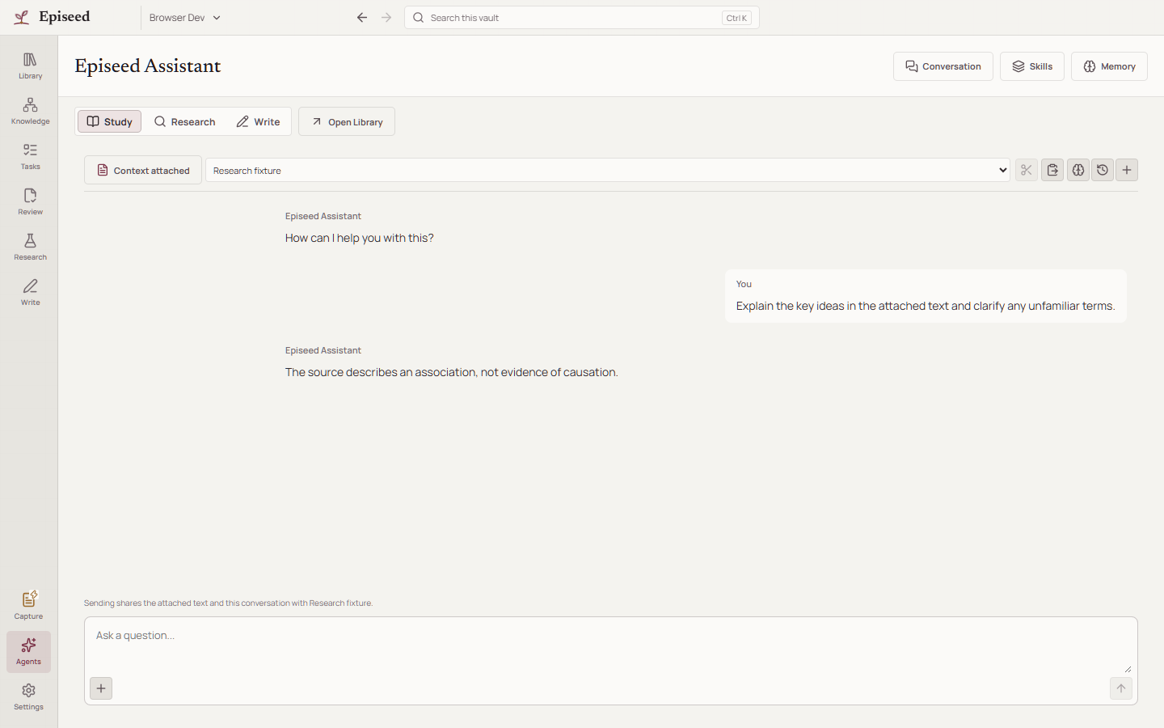Switch to Write mode tab
The width and height of the screenshot is (1164, 728).
[259, 121]
